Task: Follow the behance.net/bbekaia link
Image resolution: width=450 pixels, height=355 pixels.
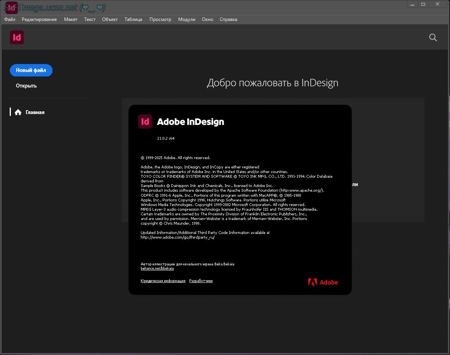Action: (x=157, y=268)
